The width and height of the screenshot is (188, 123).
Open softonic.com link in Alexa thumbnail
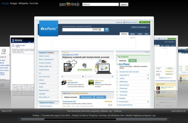click(x=20, y=45)
